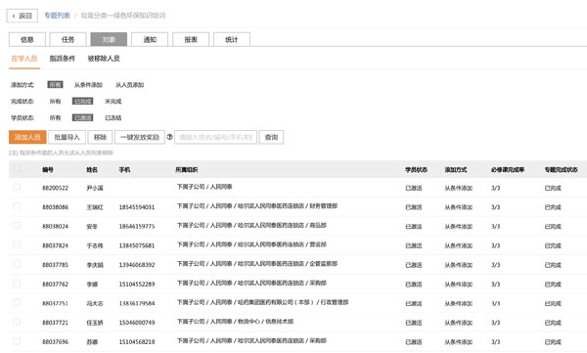Choose 从条件添加 in the 添加方式 filter
Image resolution: width=587 pixels, height=353 pixels.
[88, 85]
